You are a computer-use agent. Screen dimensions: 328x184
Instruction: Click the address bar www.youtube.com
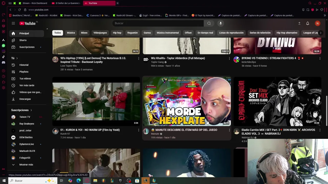click(38, 10)
